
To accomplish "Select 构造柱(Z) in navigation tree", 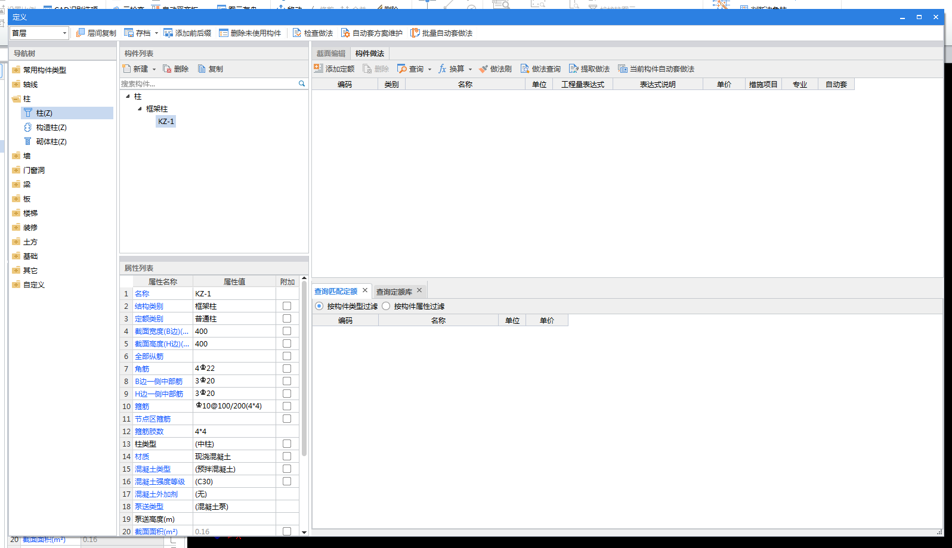I will [51, 127].
